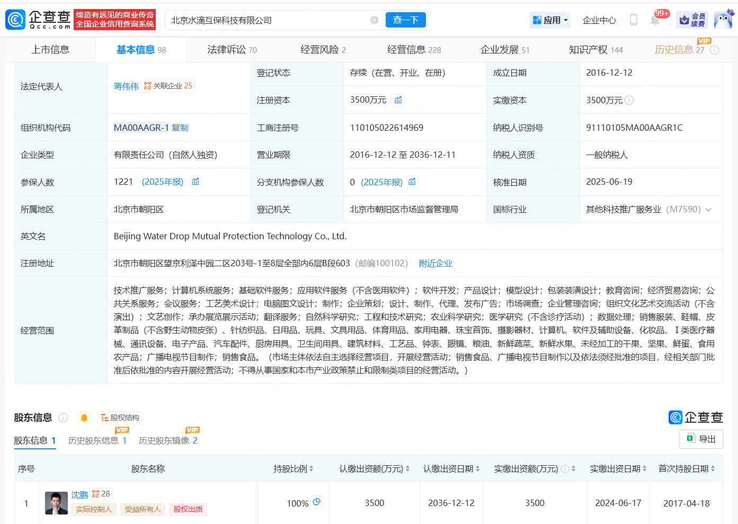Expand the 国标行业 industry chevron
Screen dimensions: 738x524
click(708, 210)
